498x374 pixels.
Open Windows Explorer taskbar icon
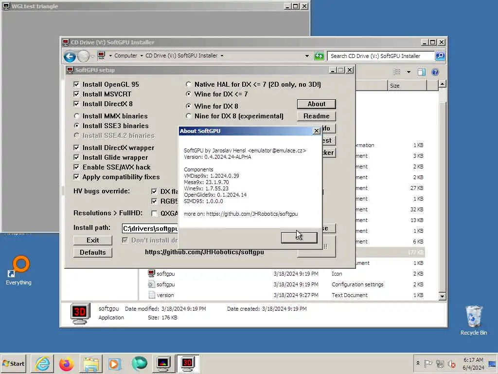(x=91, y=363)
